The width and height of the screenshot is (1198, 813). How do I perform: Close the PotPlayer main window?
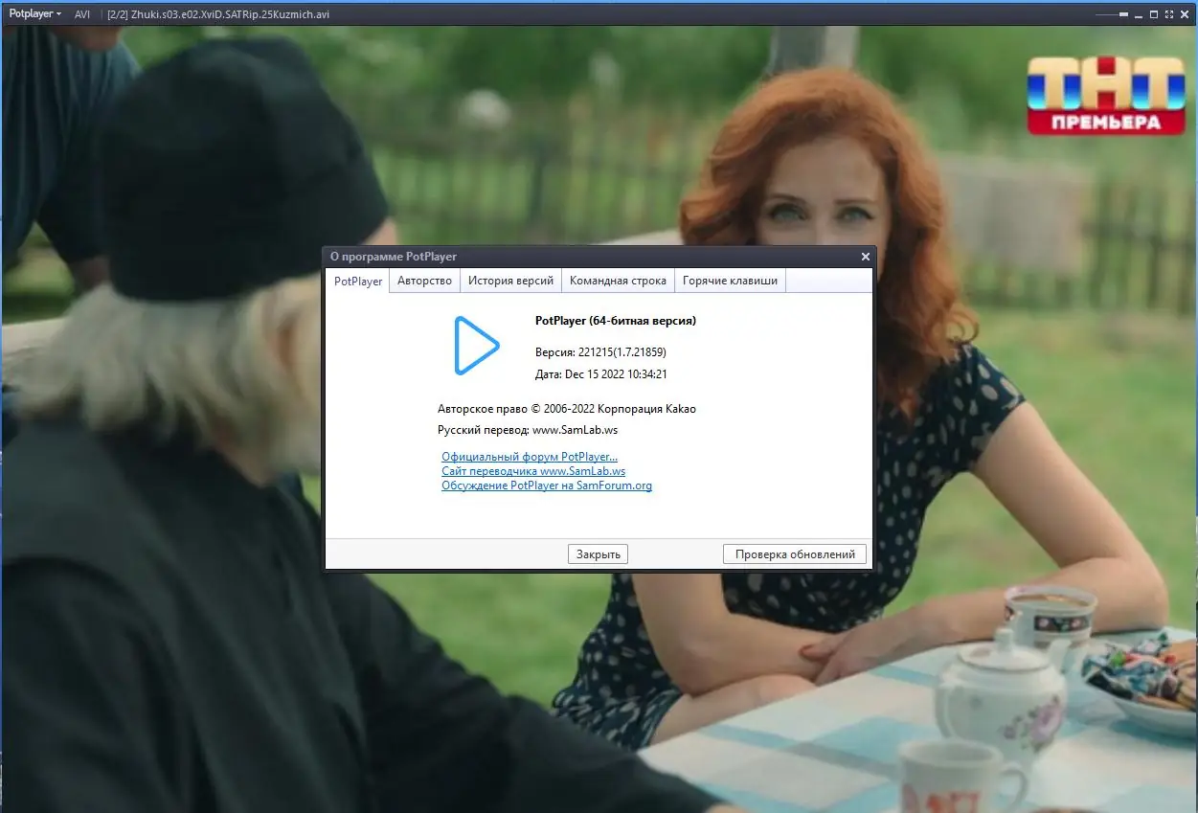point(1185,14)
